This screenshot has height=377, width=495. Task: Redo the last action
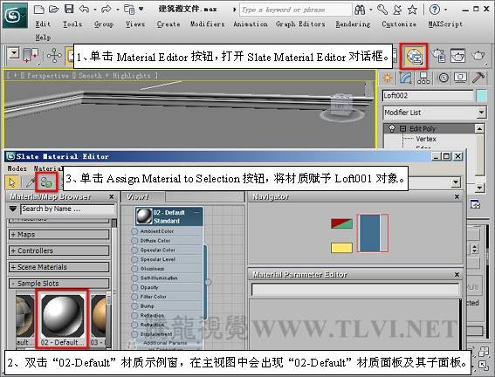point(107,9)
